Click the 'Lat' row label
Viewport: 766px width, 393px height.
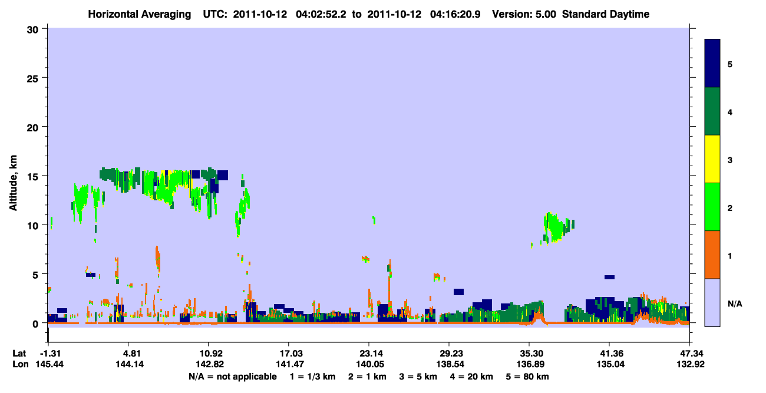[x=19, y=354]
